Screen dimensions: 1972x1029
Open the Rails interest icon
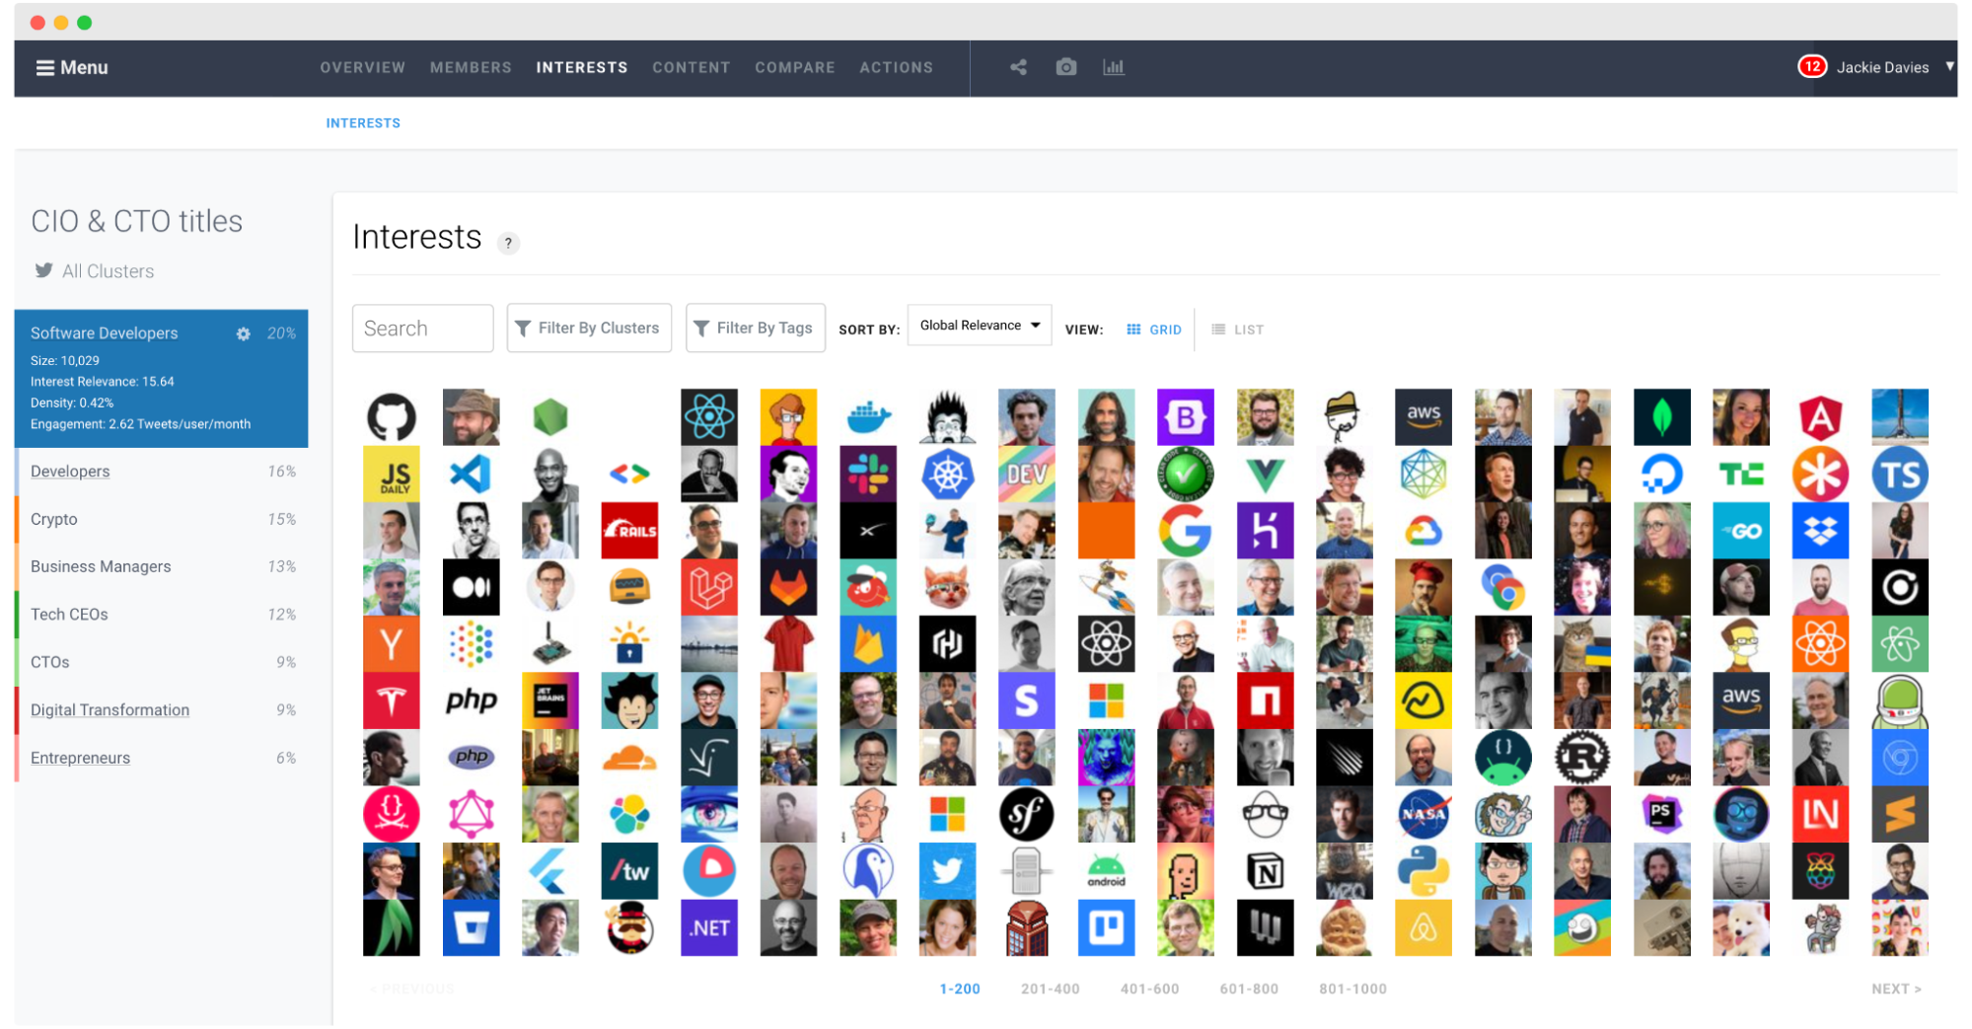tap(629, 531)
